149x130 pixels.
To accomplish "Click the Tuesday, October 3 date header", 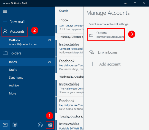I will (71, 116).
